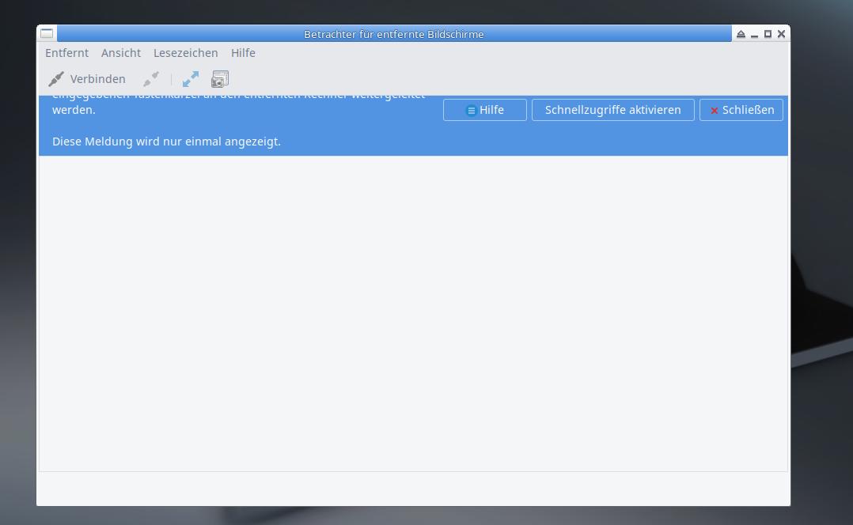Click the Hilfe button in the info bar
The width and height of the screenshot is (853, 525).
[x=485, y=110]
